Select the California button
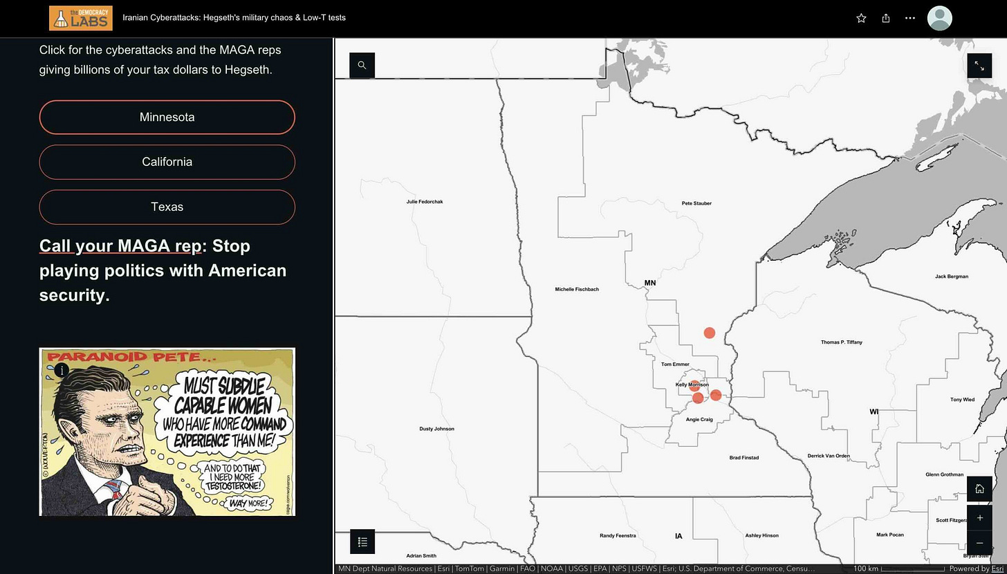Image resolution: width=1007 pixels, height=574 pixels. coord(167,162)
